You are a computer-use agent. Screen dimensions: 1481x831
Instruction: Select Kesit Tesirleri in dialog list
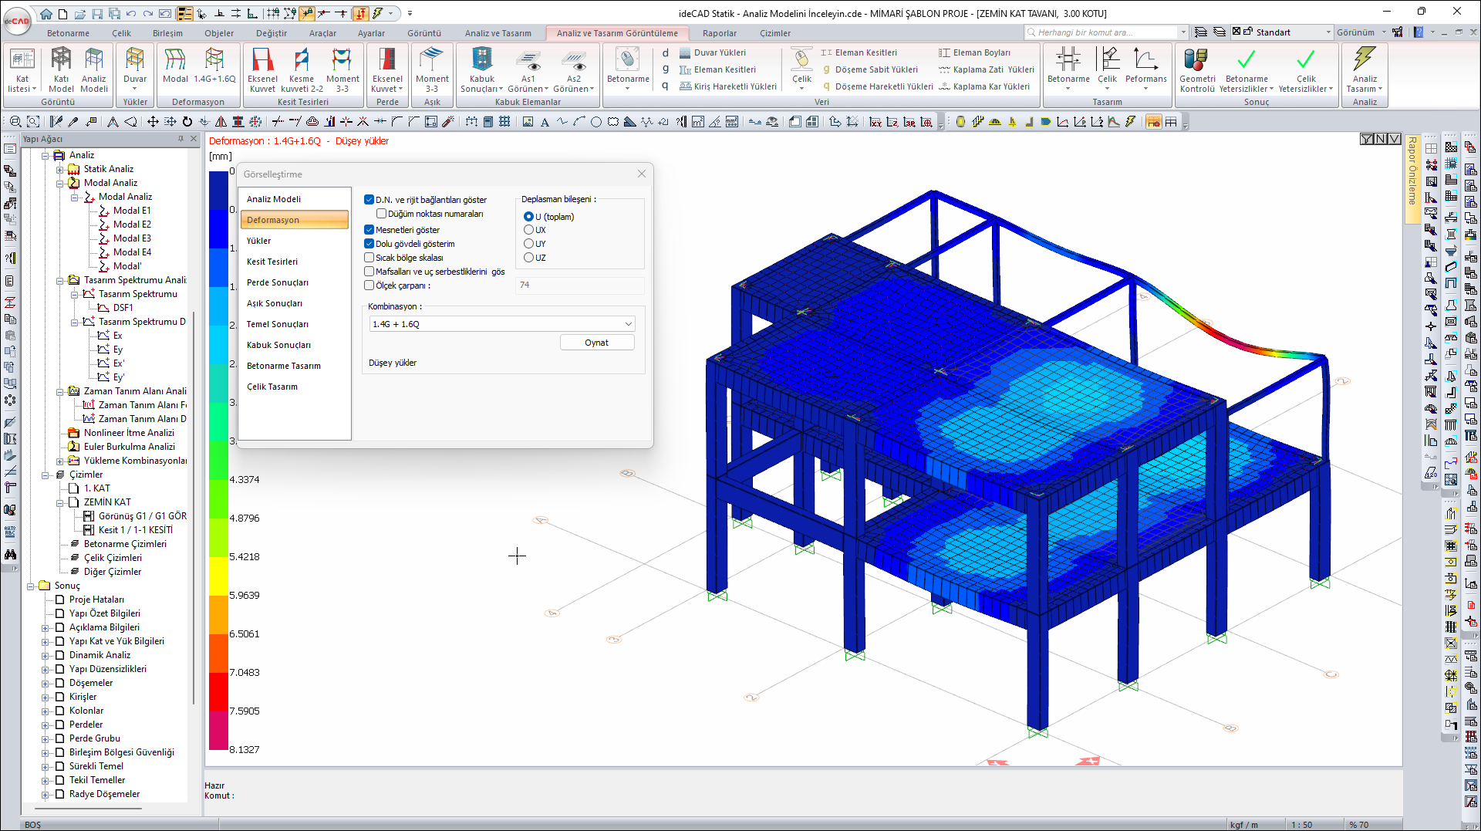pyautogui.click(x=272, y=262)
